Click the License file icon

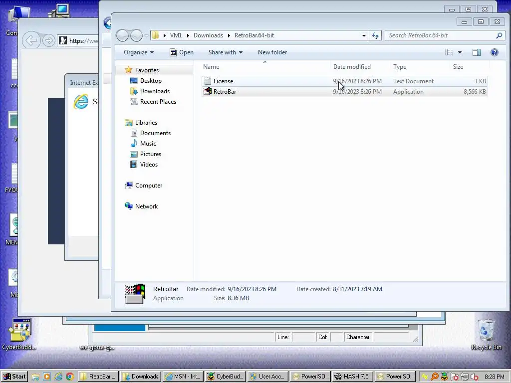207,81
